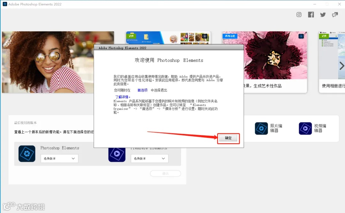Click the blue 新增功能 badge on flower card
Screen dimensions: 345x213
click(x=230, y=36)
